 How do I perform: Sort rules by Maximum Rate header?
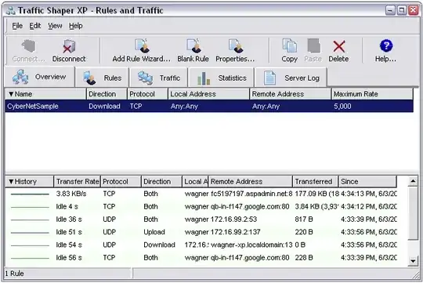(x=372, y=94)
